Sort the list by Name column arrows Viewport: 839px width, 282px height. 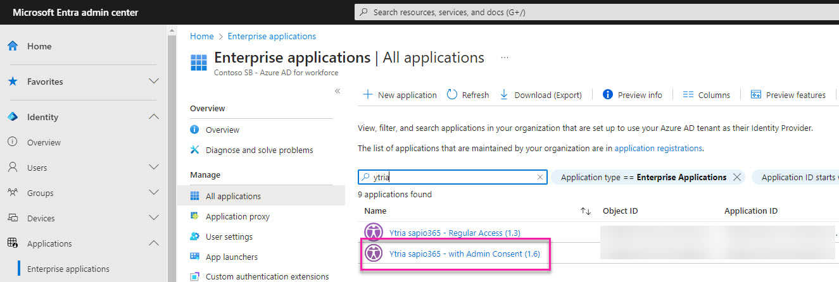click(x=585, y=211)
